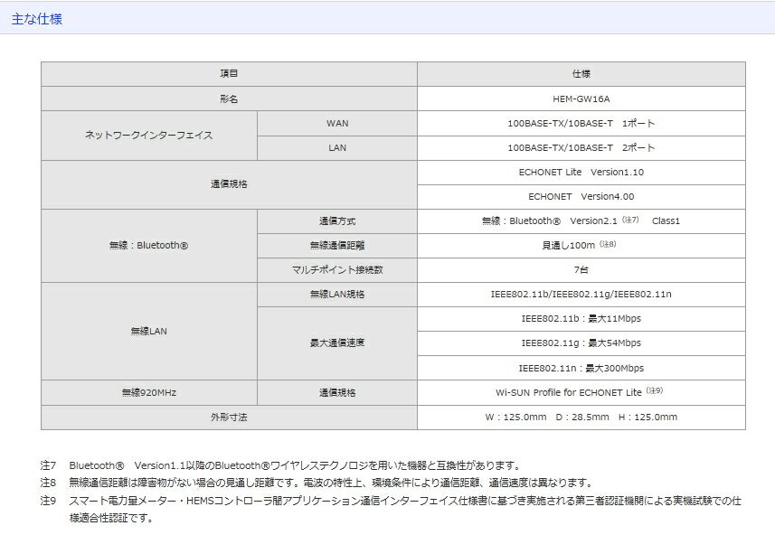Image resolution: width=775 pixels, height=535 pixels.
Task: Click the IEEE802.11n：最大300Mbps cell
Action: (581, 368)
